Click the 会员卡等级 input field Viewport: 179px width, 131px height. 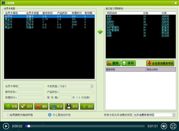[31, 86]
